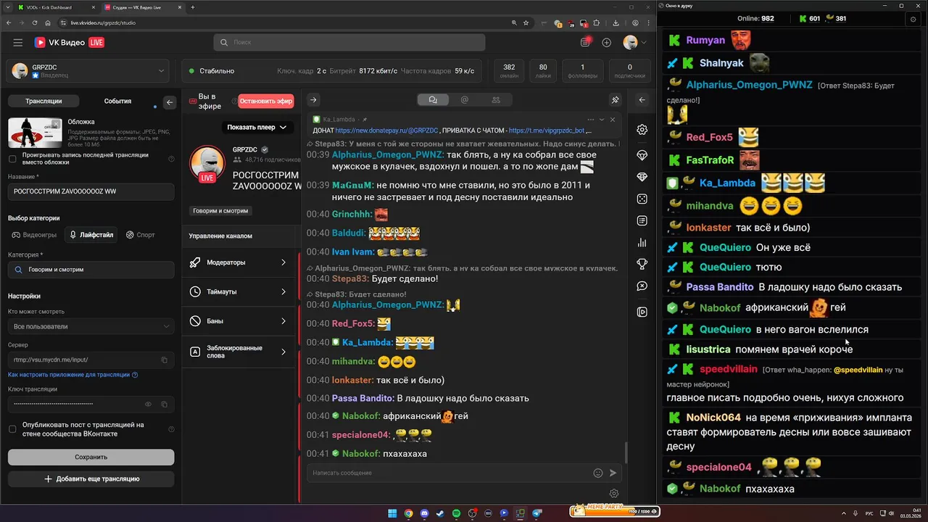Copy the server URL with copy icon
The width and height of the screenshot is (928, 522).
pos(165,360)
